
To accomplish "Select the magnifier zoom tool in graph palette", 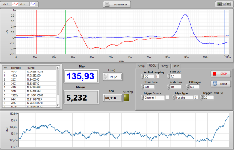I will click(224, 4).
